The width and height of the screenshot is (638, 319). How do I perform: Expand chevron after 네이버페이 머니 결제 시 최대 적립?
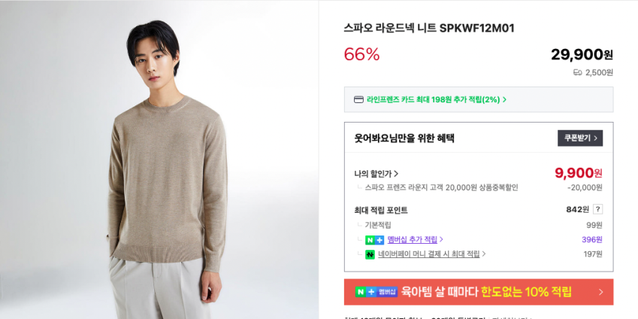tap(484, 254)
